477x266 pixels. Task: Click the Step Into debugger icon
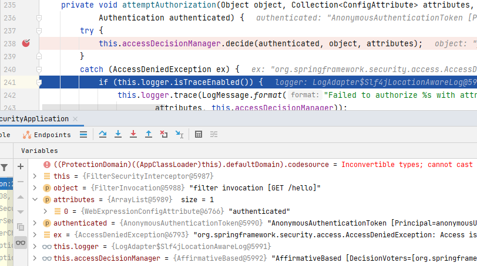[118, 134]
